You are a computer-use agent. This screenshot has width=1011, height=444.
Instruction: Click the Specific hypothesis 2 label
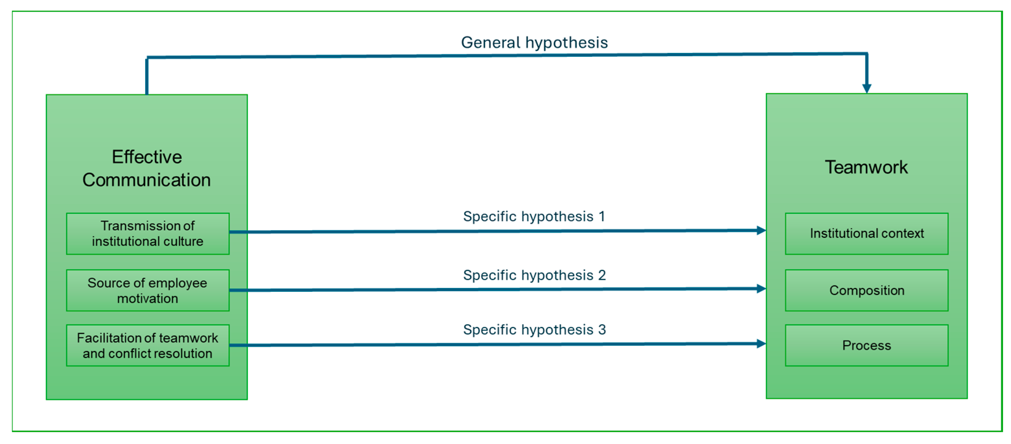pyautogui.click(x=534, y=275)
